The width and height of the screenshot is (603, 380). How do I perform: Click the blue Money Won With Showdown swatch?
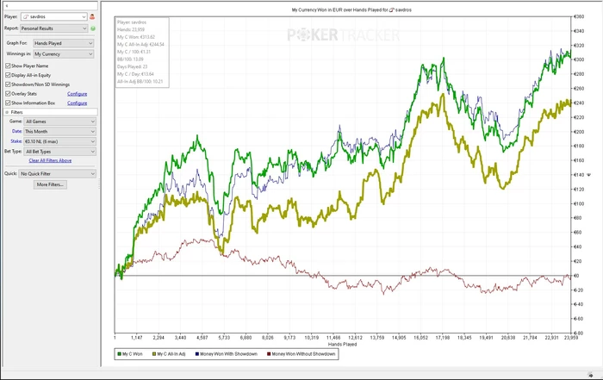(197, 354)
